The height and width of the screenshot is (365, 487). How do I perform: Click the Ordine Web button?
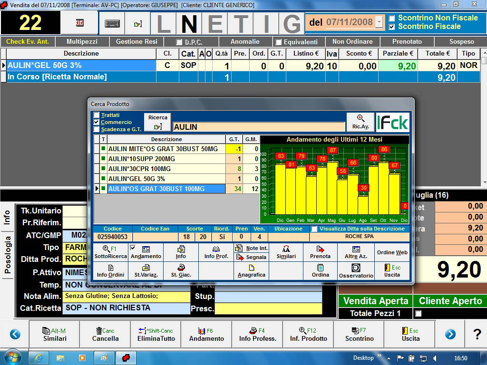(x=392, y=252)
